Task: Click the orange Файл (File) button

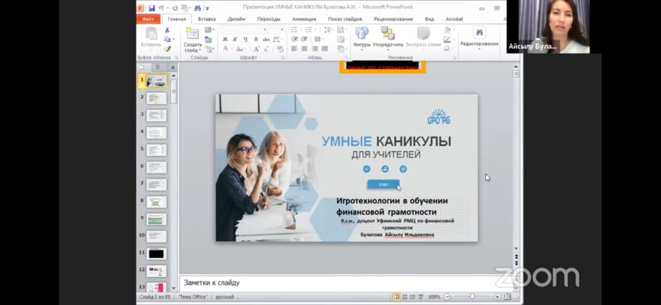Action: (x=148, y=19)
